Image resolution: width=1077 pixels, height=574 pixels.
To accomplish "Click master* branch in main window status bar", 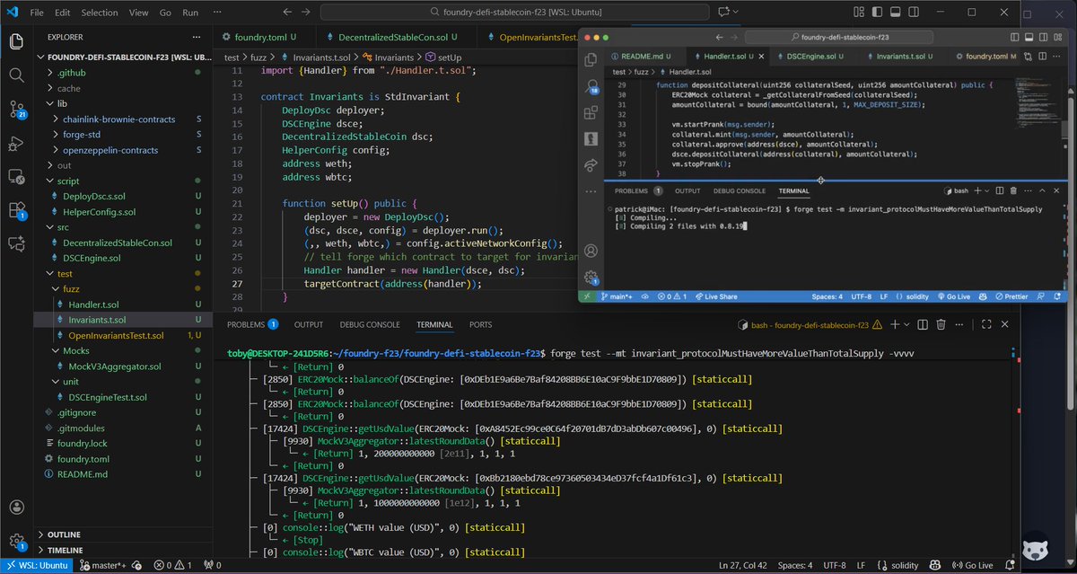I will click(101, 565).
